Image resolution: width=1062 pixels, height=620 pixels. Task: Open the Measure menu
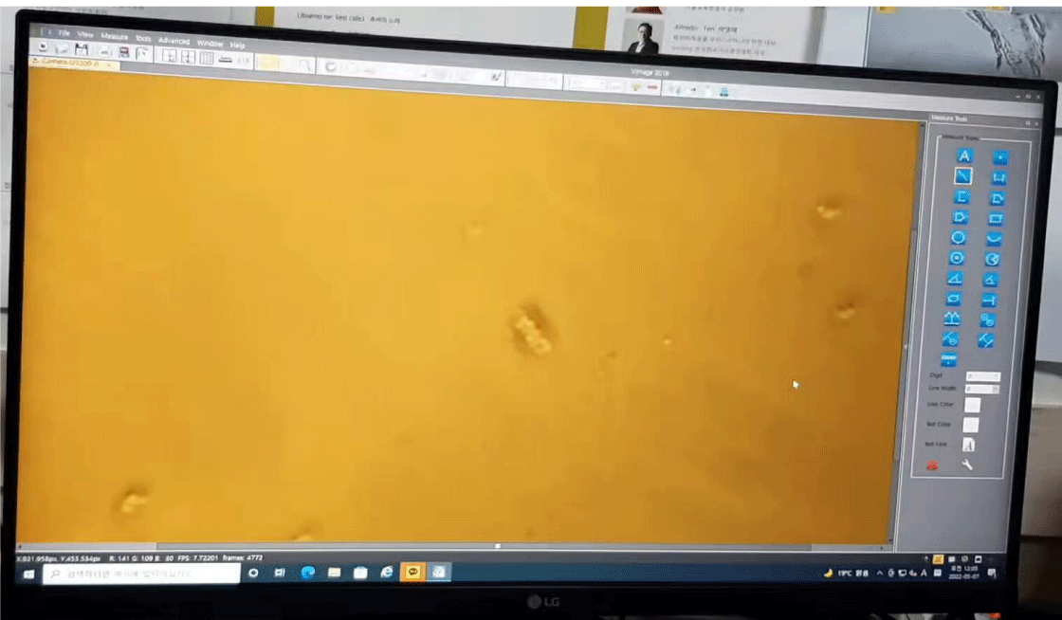tap(115, 36)
